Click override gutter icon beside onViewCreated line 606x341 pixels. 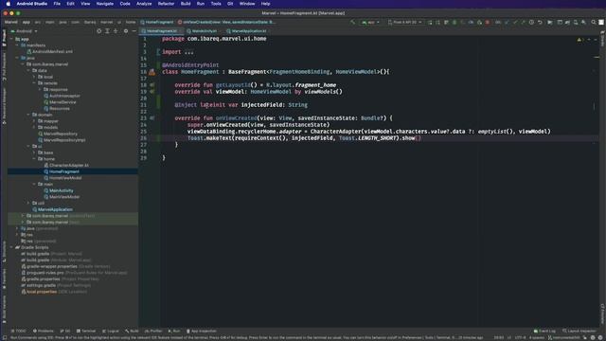click(152, 117)
